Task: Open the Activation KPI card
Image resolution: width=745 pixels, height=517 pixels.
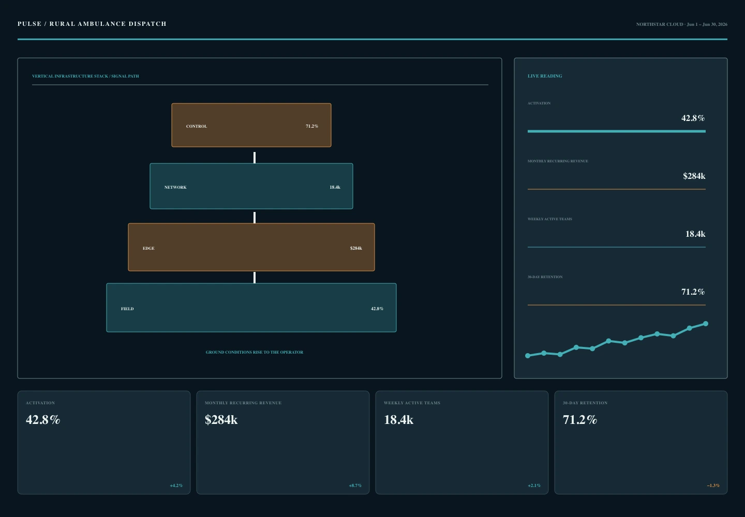Action: coord(104,443)
